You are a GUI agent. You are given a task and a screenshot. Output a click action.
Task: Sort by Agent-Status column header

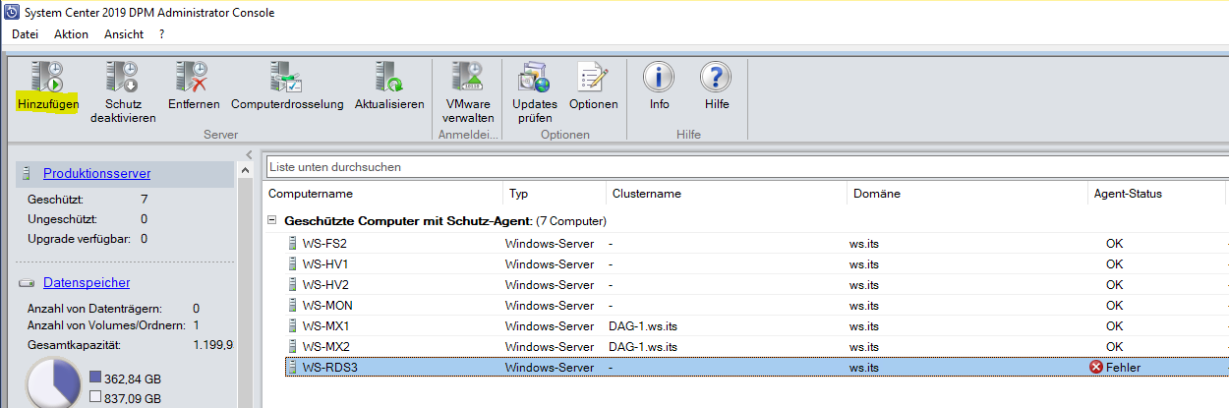(1128, 194)
